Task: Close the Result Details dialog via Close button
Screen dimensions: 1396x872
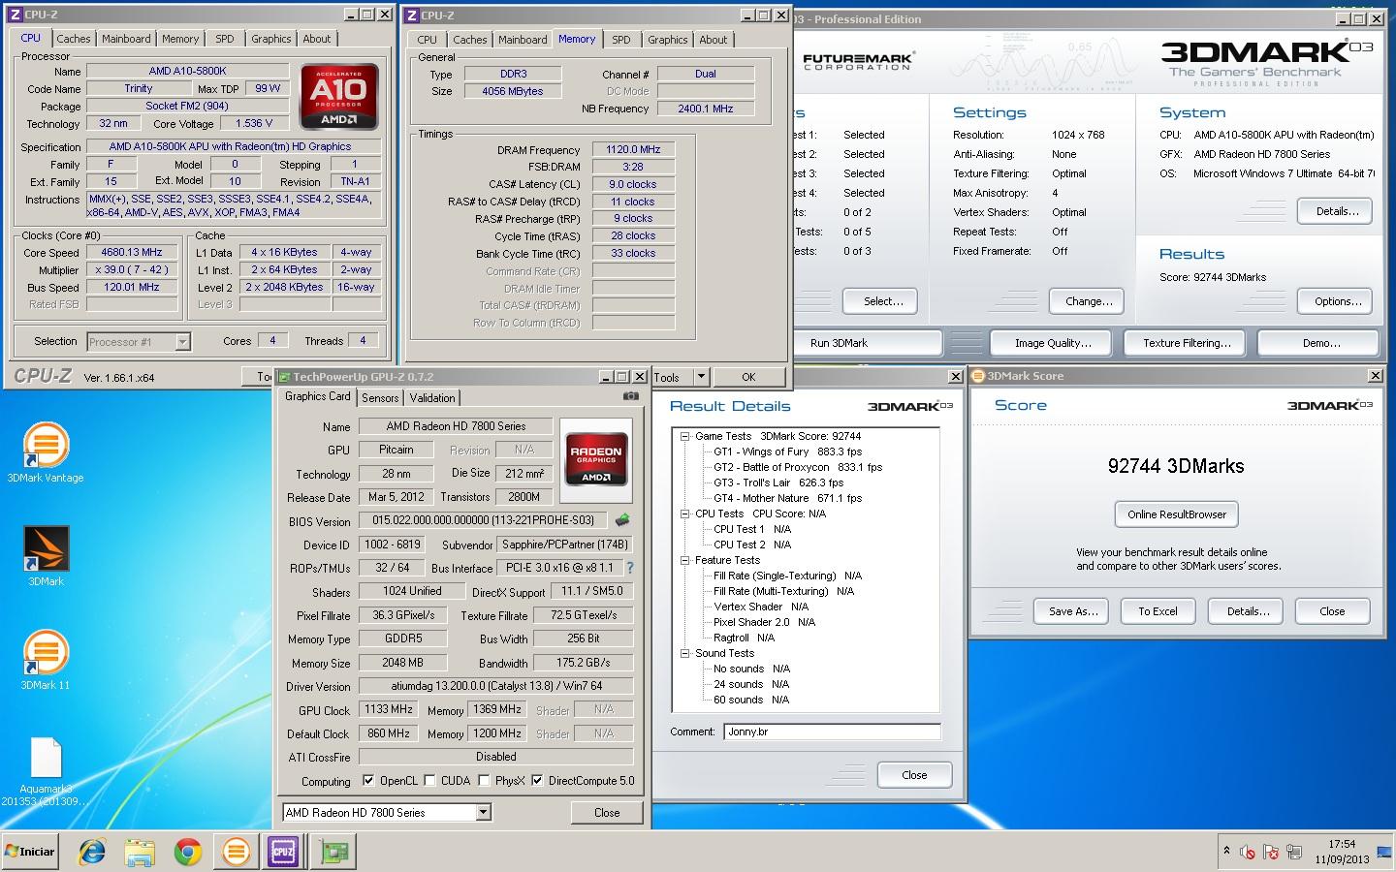Action: pos(914,775)
